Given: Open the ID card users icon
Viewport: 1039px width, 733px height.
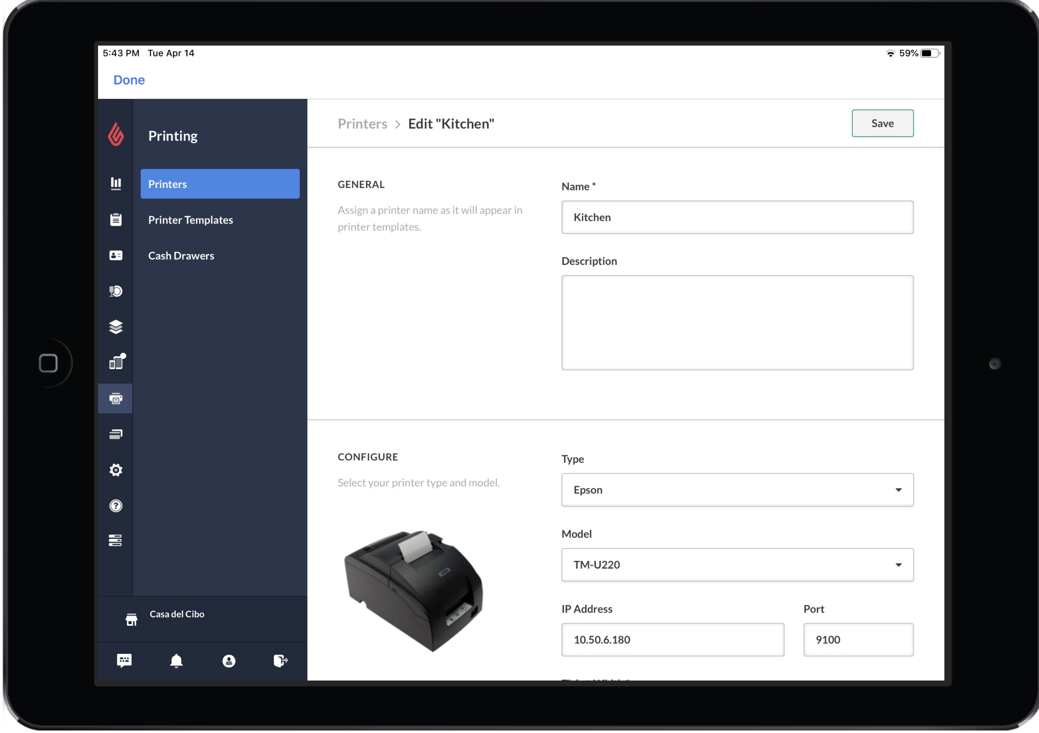Looking at the screenshot, I should [x=116, y=256].
